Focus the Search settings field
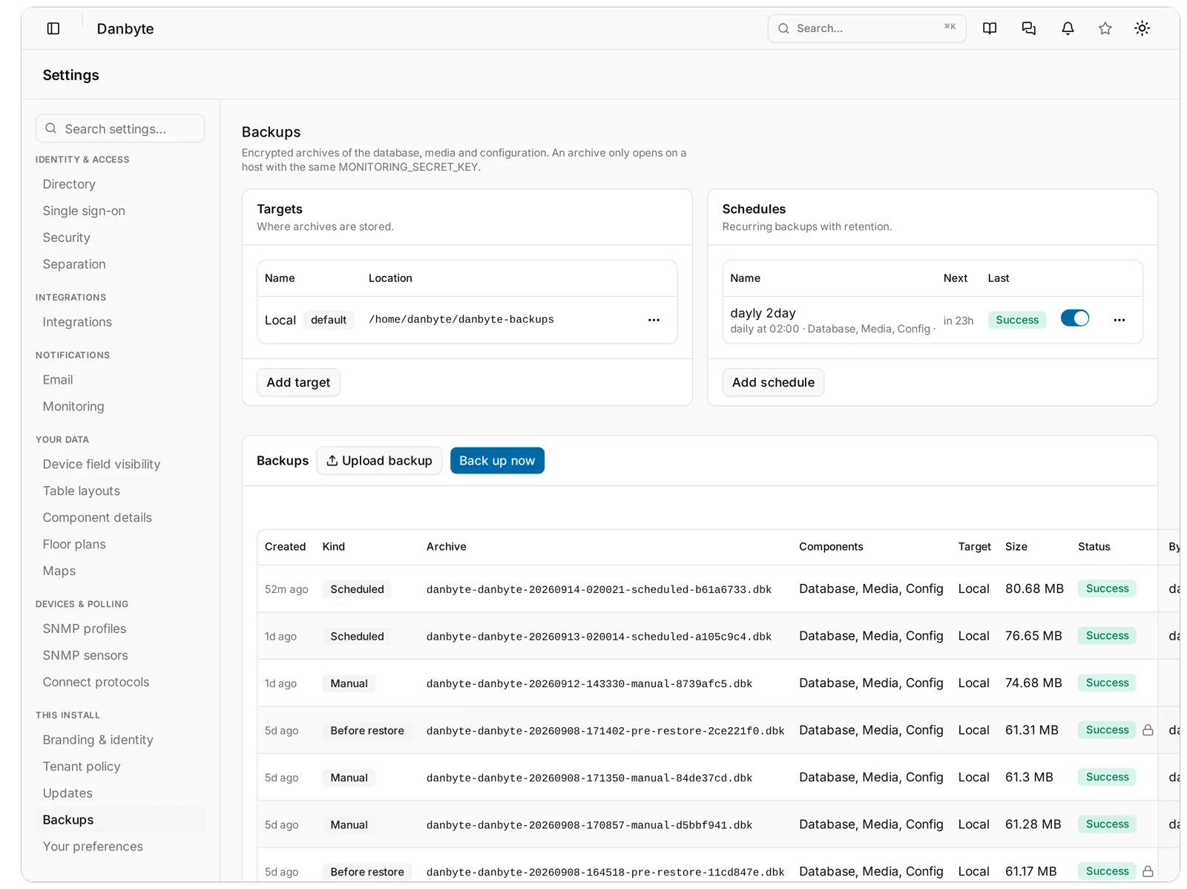 point(120,128)
